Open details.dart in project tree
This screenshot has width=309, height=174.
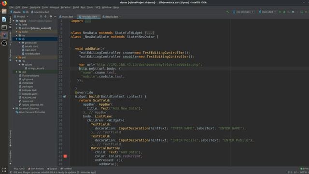tap(30, 46)
